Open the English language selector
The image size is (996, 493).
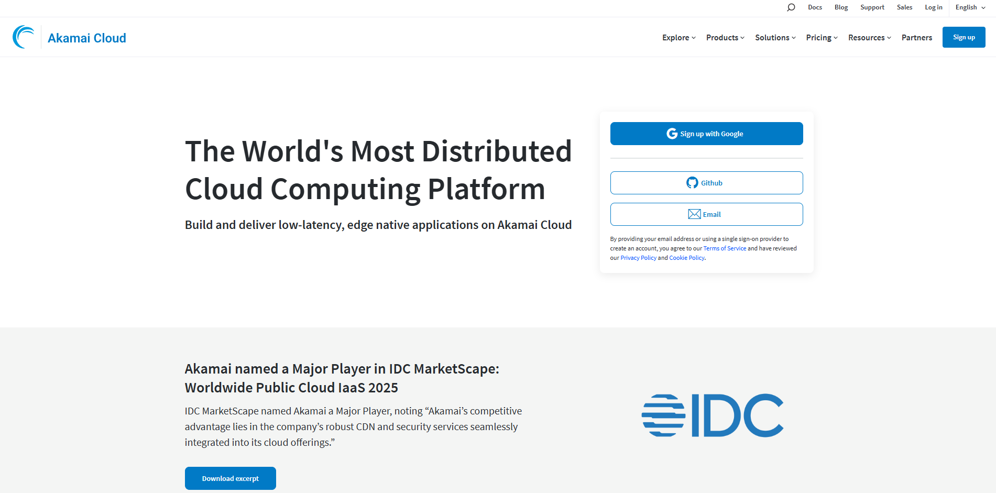(x=970, y=7)
